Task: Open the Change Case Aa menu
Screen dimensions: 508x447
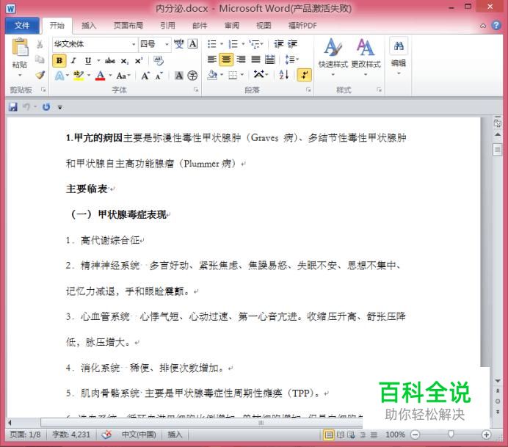Action: point(123,76)
